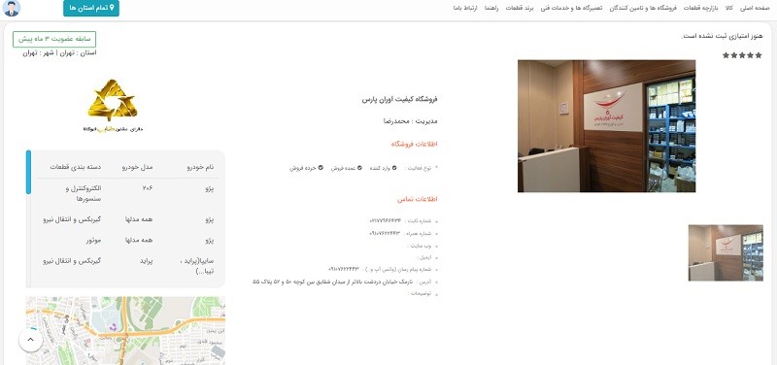This screenshot has width=777, height=365.
Task: Select the small shop photo thumbnail
Action: point(726,252)
